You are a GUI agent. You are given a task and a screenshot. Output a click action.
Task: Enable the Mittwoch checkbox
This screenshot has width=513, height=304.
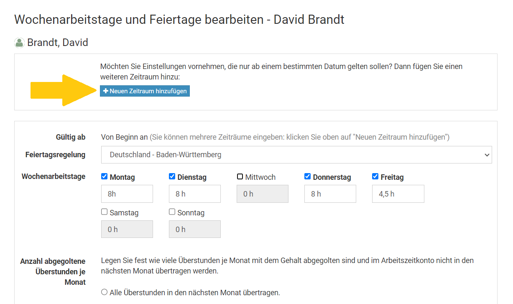tap(240, 176)
